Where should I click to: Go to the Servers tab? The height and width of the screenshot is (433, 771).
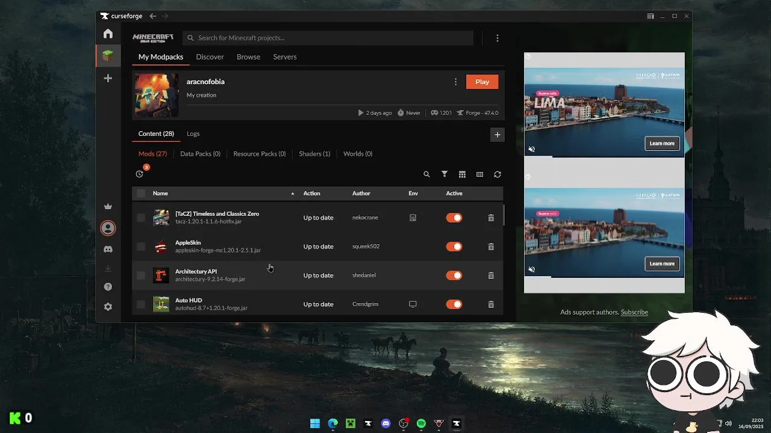(x=285, y=57)
